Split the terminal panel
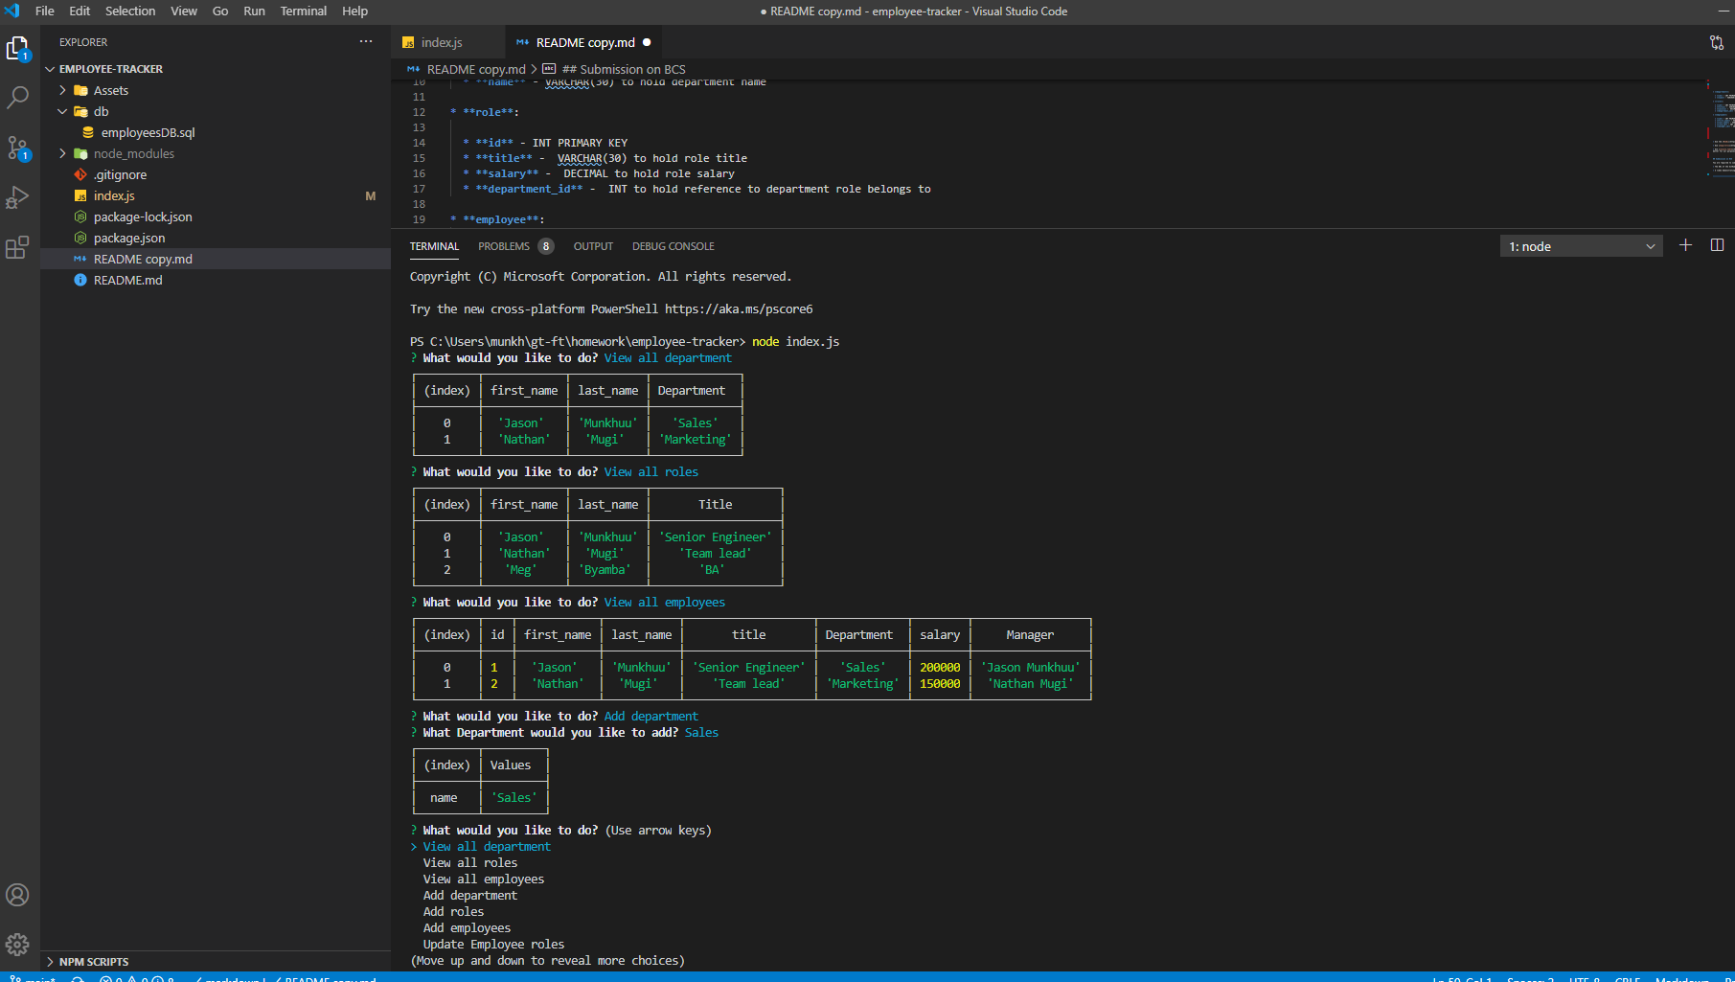Image resolution: width=1735 pixels, height=982 pixels. (x=1717, y=245)
